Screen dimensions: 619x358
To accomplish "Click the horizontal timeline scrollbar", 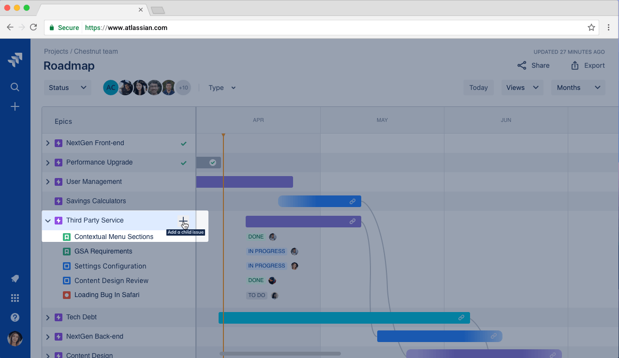I will coord(280,354).
